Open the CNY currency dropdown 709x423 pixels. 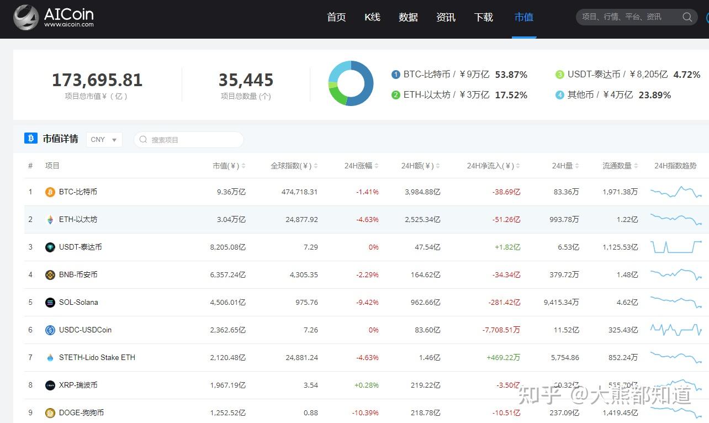(104, 140)
